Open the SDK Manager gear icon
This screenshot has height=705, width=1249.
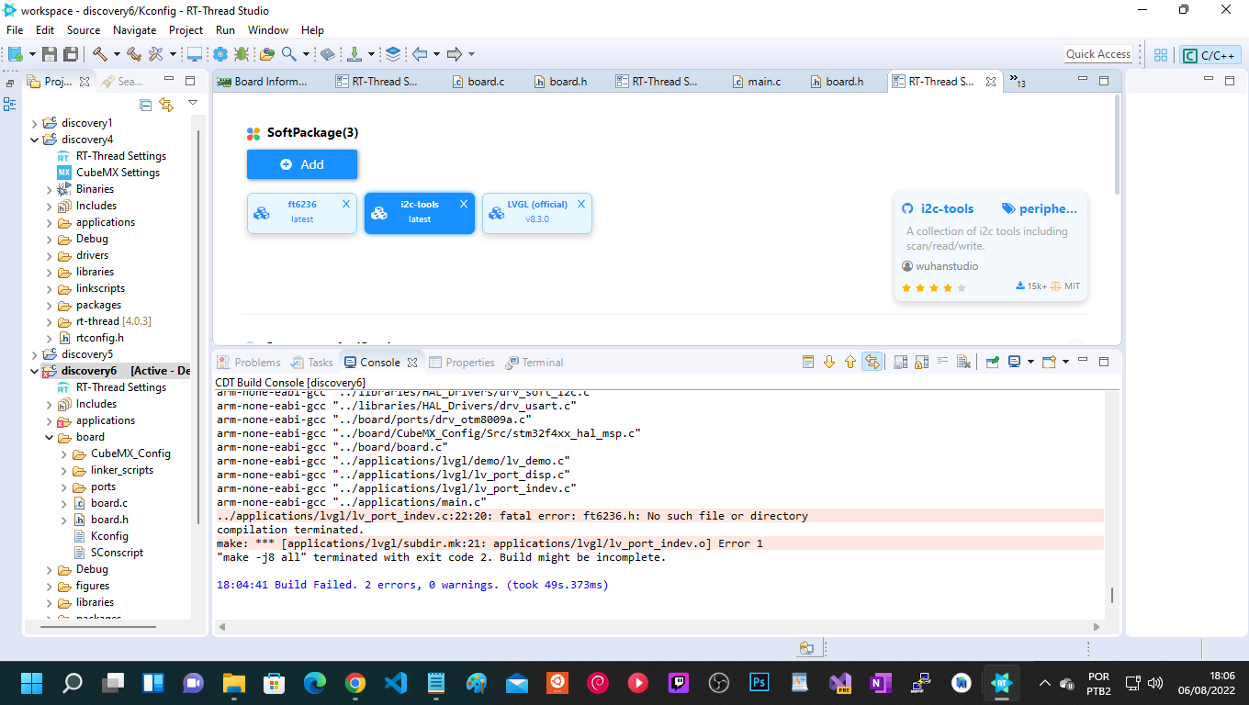tap(219, 55)
